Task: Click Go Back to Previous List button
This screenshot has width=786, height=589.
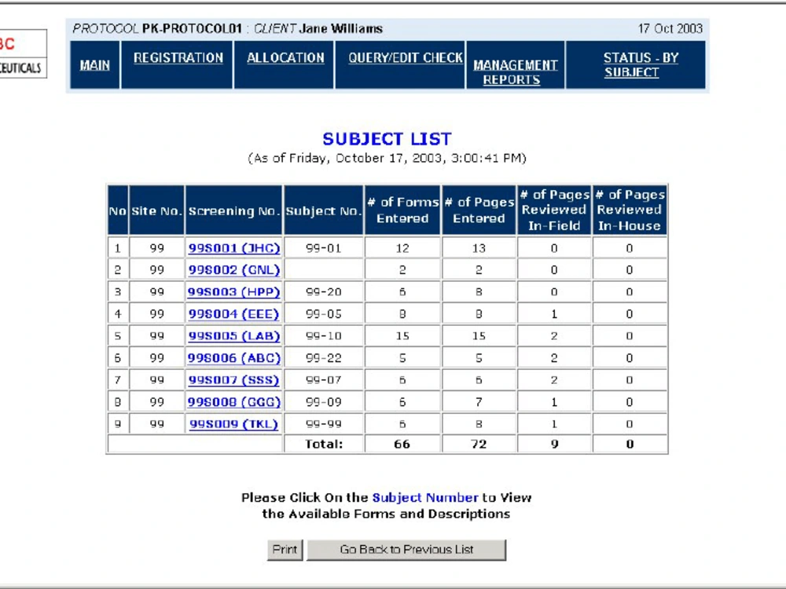Action: tap(406, 550)
